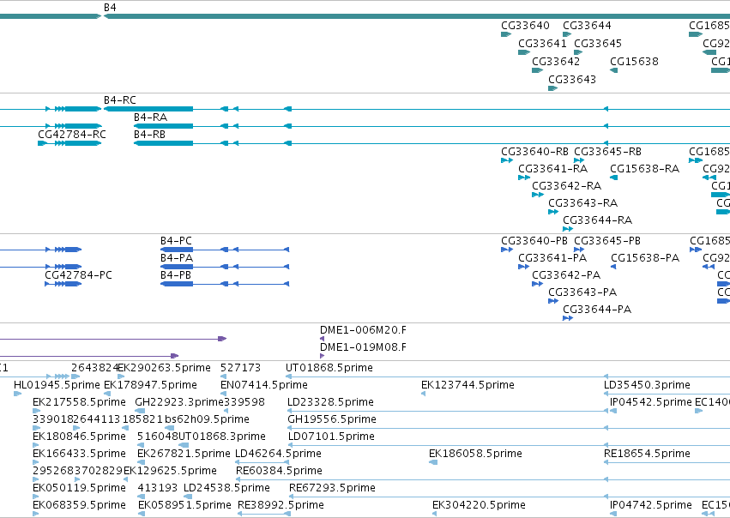Click the CG33642-RA transcript label
This screenshot has height=518, width=730.
[x=567, y=186]
